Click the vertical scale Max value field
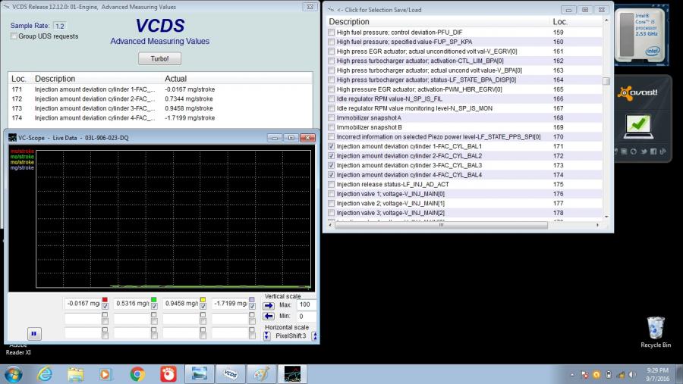This screenshot has width=683, height=384. pos(307,304)
